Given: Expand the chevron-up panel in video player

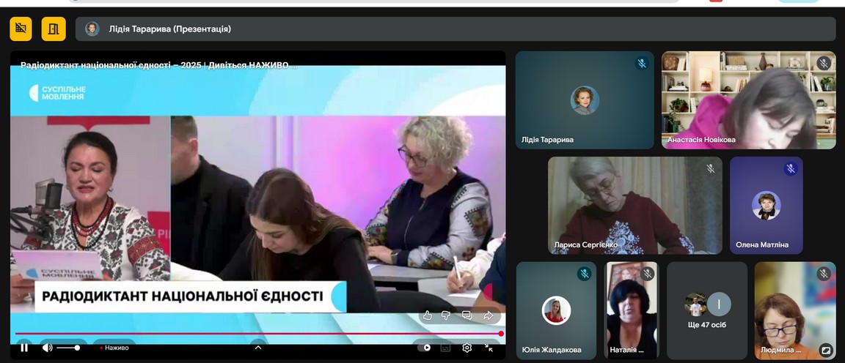Looking at the screenshot, I should point(258,348).
